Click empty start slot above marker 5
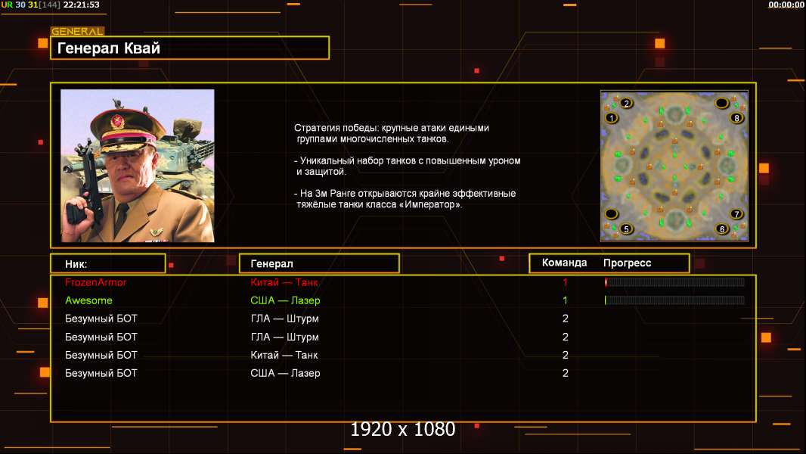 tap(611, 213)
